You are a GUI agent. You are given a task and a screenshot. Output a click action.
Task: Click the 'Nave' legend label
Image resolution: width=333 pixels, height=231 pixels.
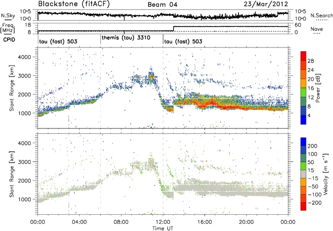316,29
